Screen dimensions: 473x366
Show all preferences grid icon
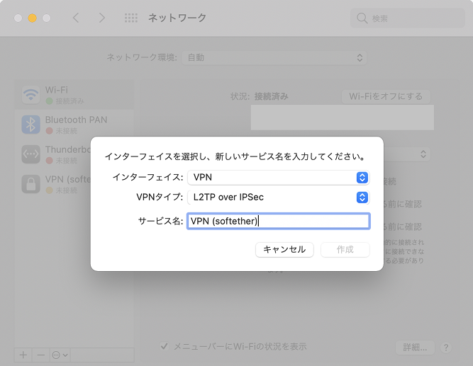tap(131, 18)
